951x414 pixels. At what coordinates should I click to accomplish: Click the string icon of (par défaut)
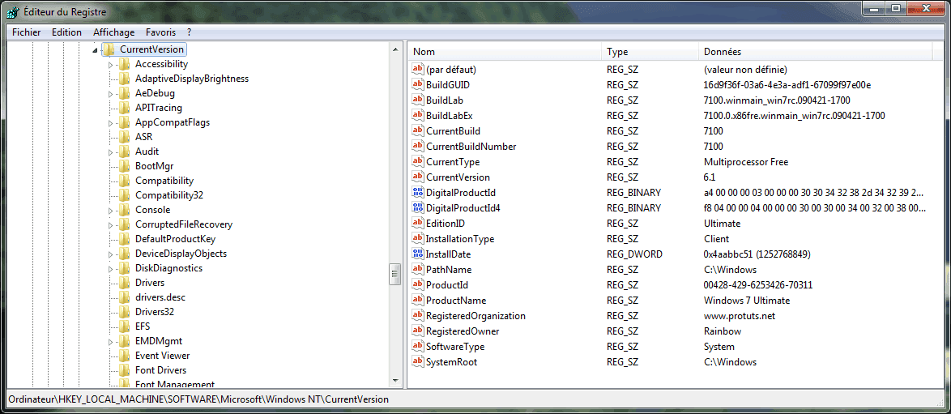point(418,69)
